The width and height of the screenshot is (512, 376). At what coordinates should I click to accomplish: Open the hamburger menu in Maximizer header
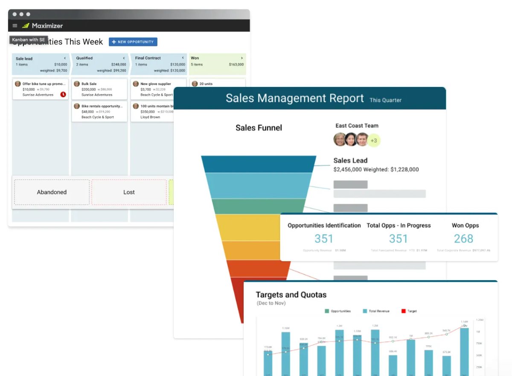click(x=15, y=26)
